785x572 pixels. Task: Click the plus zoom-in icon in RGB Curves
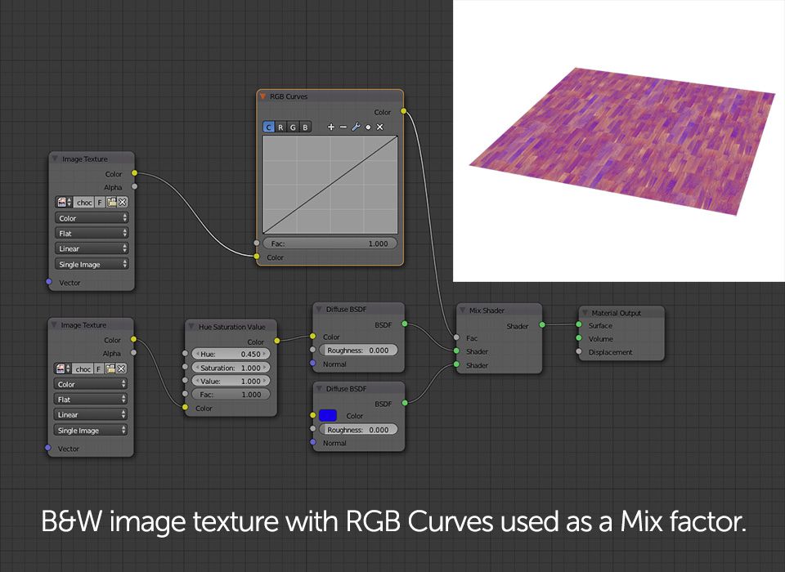pyautogui.click(x=330, y=127)
